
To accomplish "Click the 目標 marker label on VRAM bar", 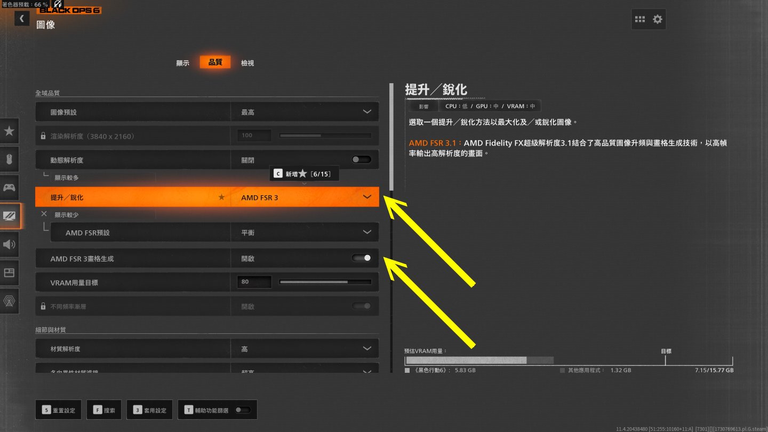I will 666,351.
